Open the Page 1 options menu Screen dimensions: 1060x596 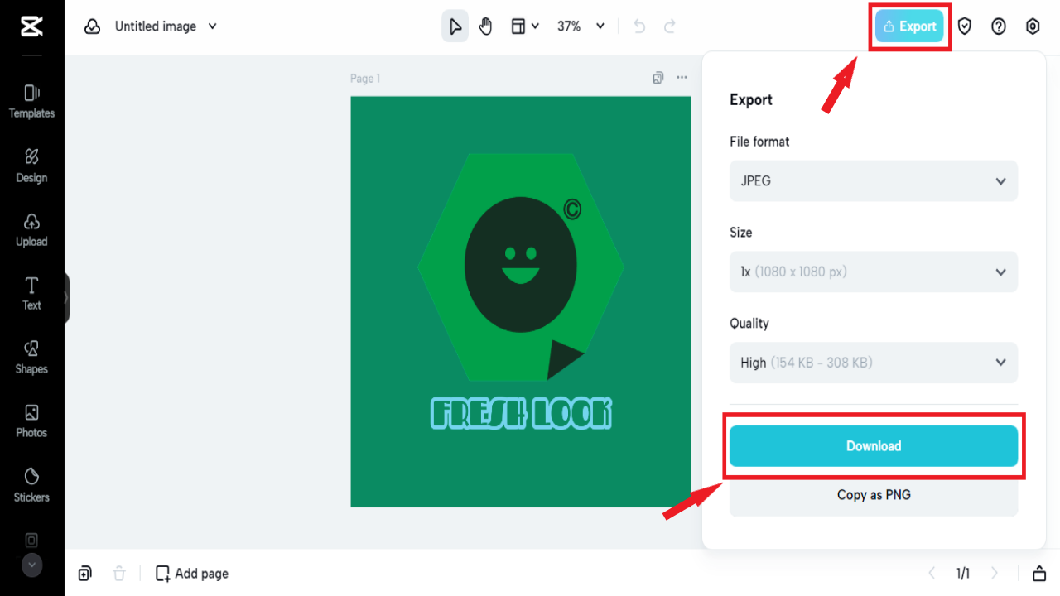pyautogui.click(x=682, y=77)
